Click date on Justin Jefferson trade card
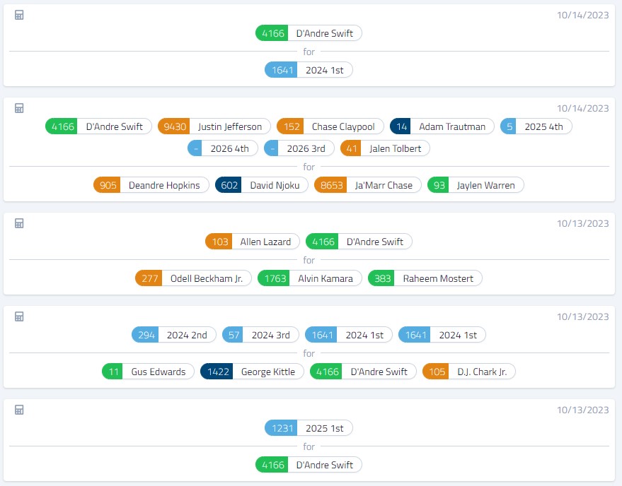 coord(583,109)
